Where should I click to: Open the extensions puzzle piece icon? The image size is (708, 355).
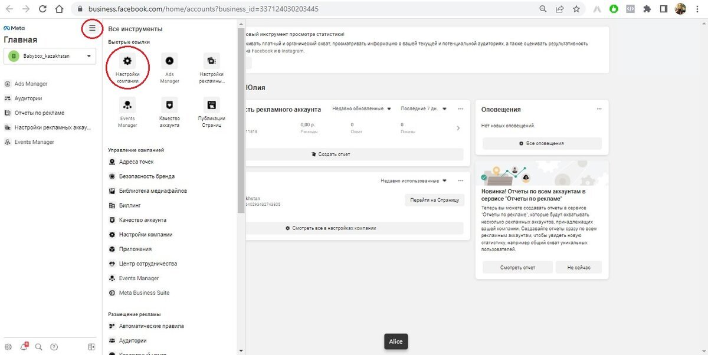(x=647, y=9)
